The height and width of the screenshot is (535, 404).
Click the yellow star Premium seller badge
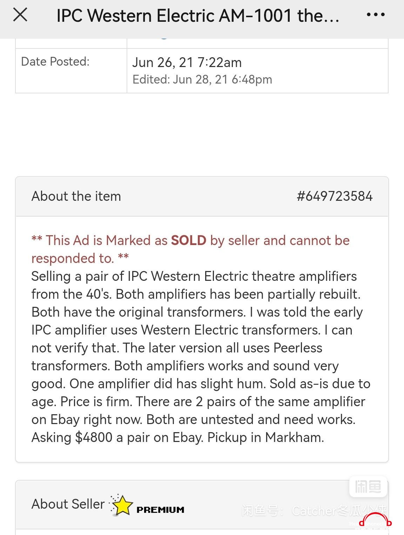(121, 505)
